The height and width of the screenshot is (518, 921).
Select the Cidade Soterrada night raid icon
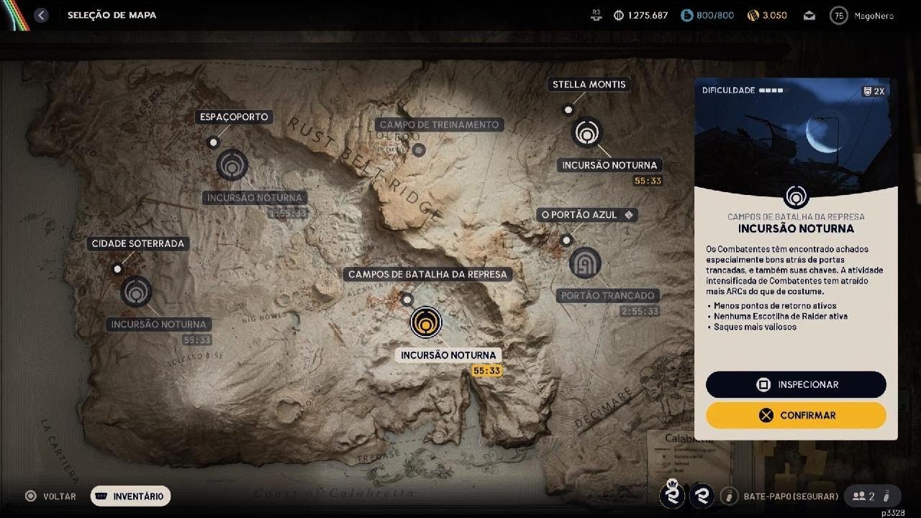[135, 292]
